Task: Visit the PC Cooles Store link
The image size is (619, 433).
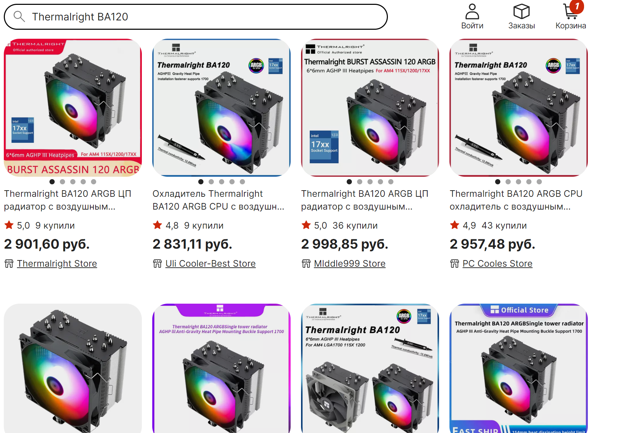Action: (x=498, y=264)
